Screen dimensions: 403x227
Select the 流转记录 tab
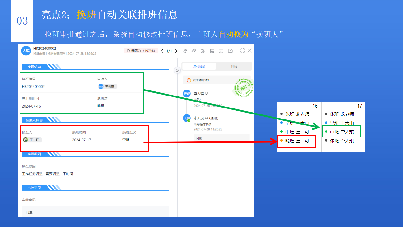(x=199, y=66)
